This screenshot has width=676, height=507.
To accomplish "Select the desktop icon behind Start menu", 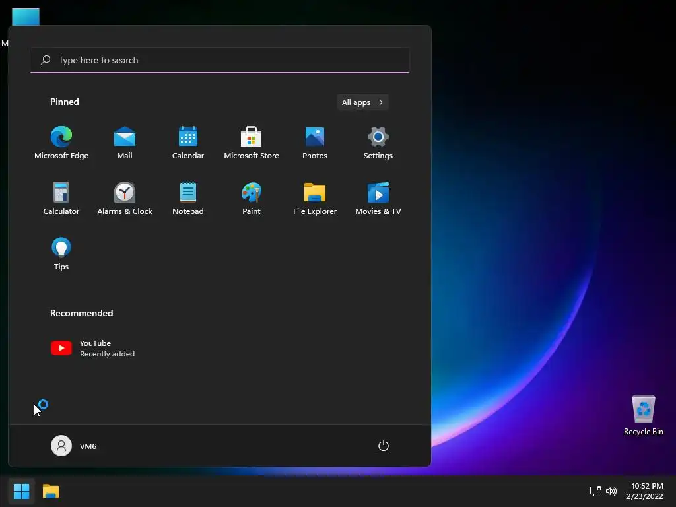I will 26,17.
